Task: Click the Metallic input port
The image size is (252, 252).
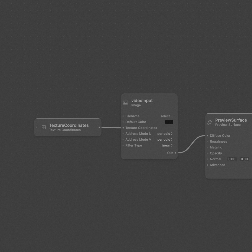Action: tap(208, 147)
